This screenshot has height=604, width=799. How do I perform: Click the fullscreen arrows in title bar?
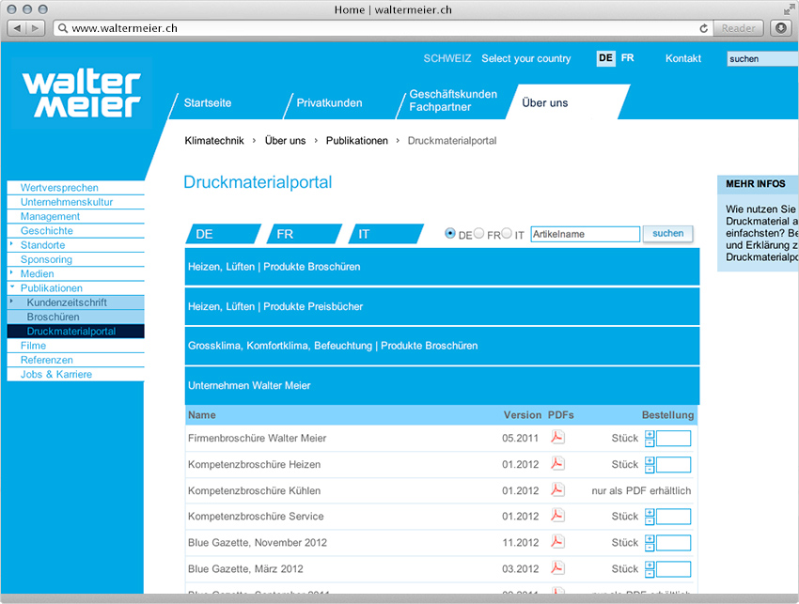[789, 9]
